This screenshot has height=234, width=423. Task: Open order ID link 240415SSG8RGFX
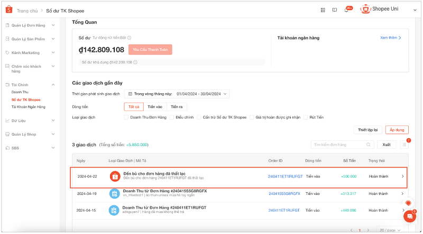[x=284, y=194]
